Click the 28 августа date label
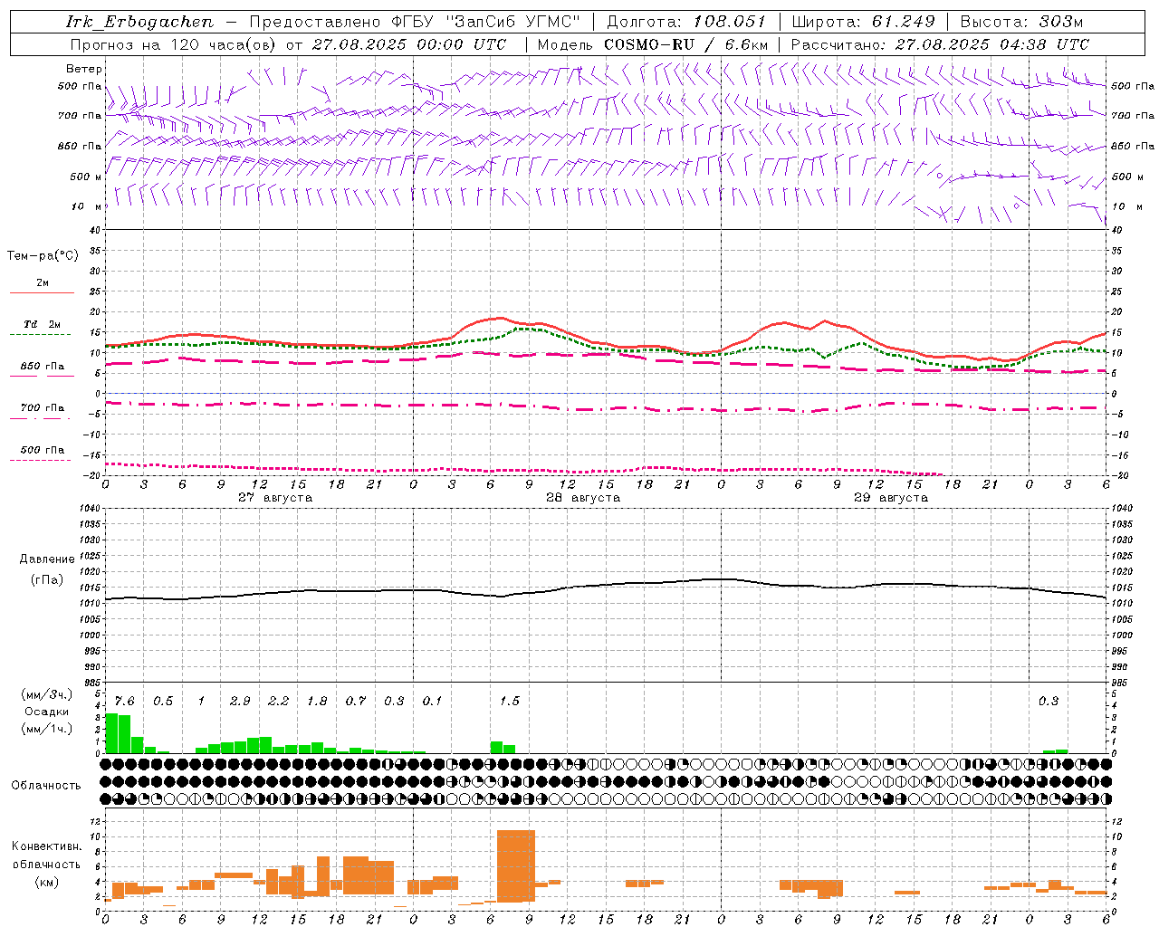Image resolution: width=1159 pixels, height=927 pixels. coord(583,498)
